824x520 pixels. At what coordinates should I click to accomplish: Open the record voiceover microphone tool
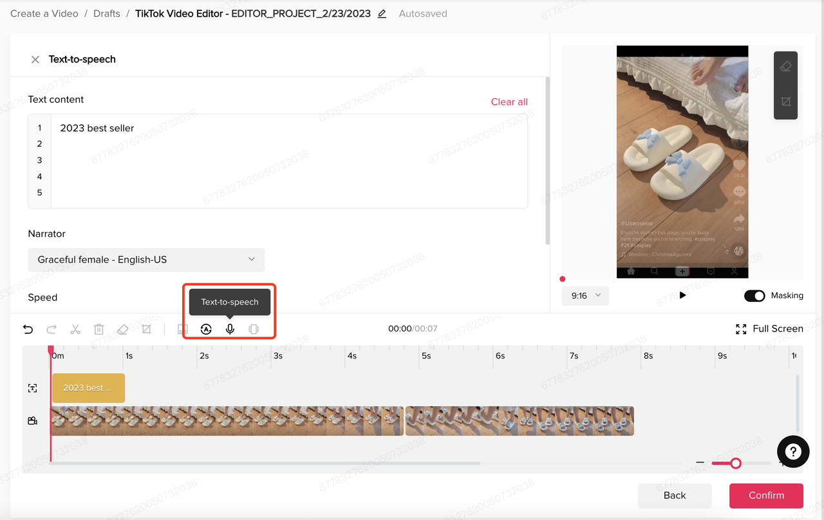click(230, 329)
